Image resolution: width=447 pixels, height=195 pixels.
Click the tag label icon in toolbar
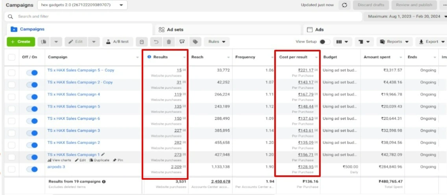195,42
